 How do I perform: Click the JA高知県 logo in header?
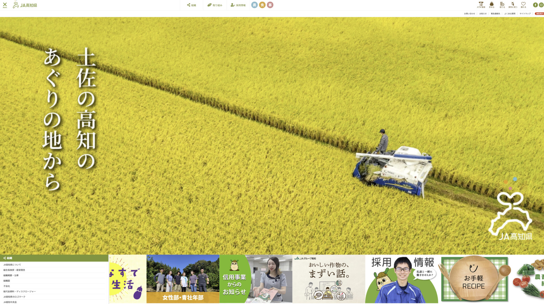(x=25, y=5)
